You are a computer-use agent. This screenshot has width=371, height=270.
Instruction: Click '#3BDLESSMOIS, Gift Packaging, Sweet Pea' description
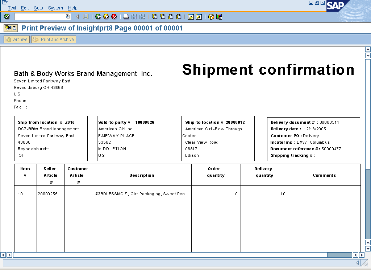pyautogui.click(x=140, y=194)
